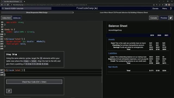Image resolution: width=174 pixels, height=98 pixels.
Task: Click the Assets section heading
Action: 111,39
